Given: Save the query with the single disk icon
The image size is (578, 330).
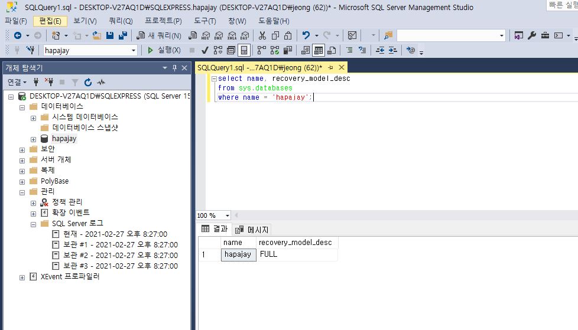Looking at the screenshot, I should [110, 35].
